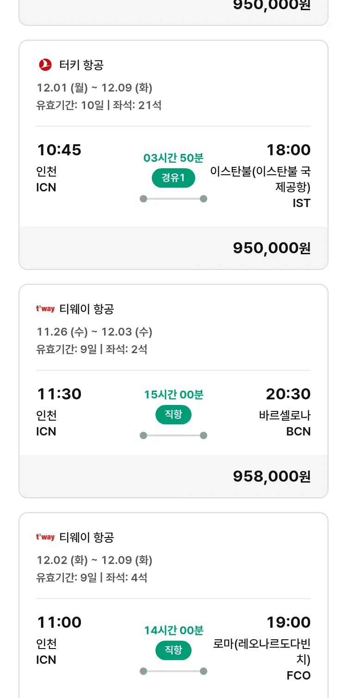Tap the FCO airport code

(298, 675)
